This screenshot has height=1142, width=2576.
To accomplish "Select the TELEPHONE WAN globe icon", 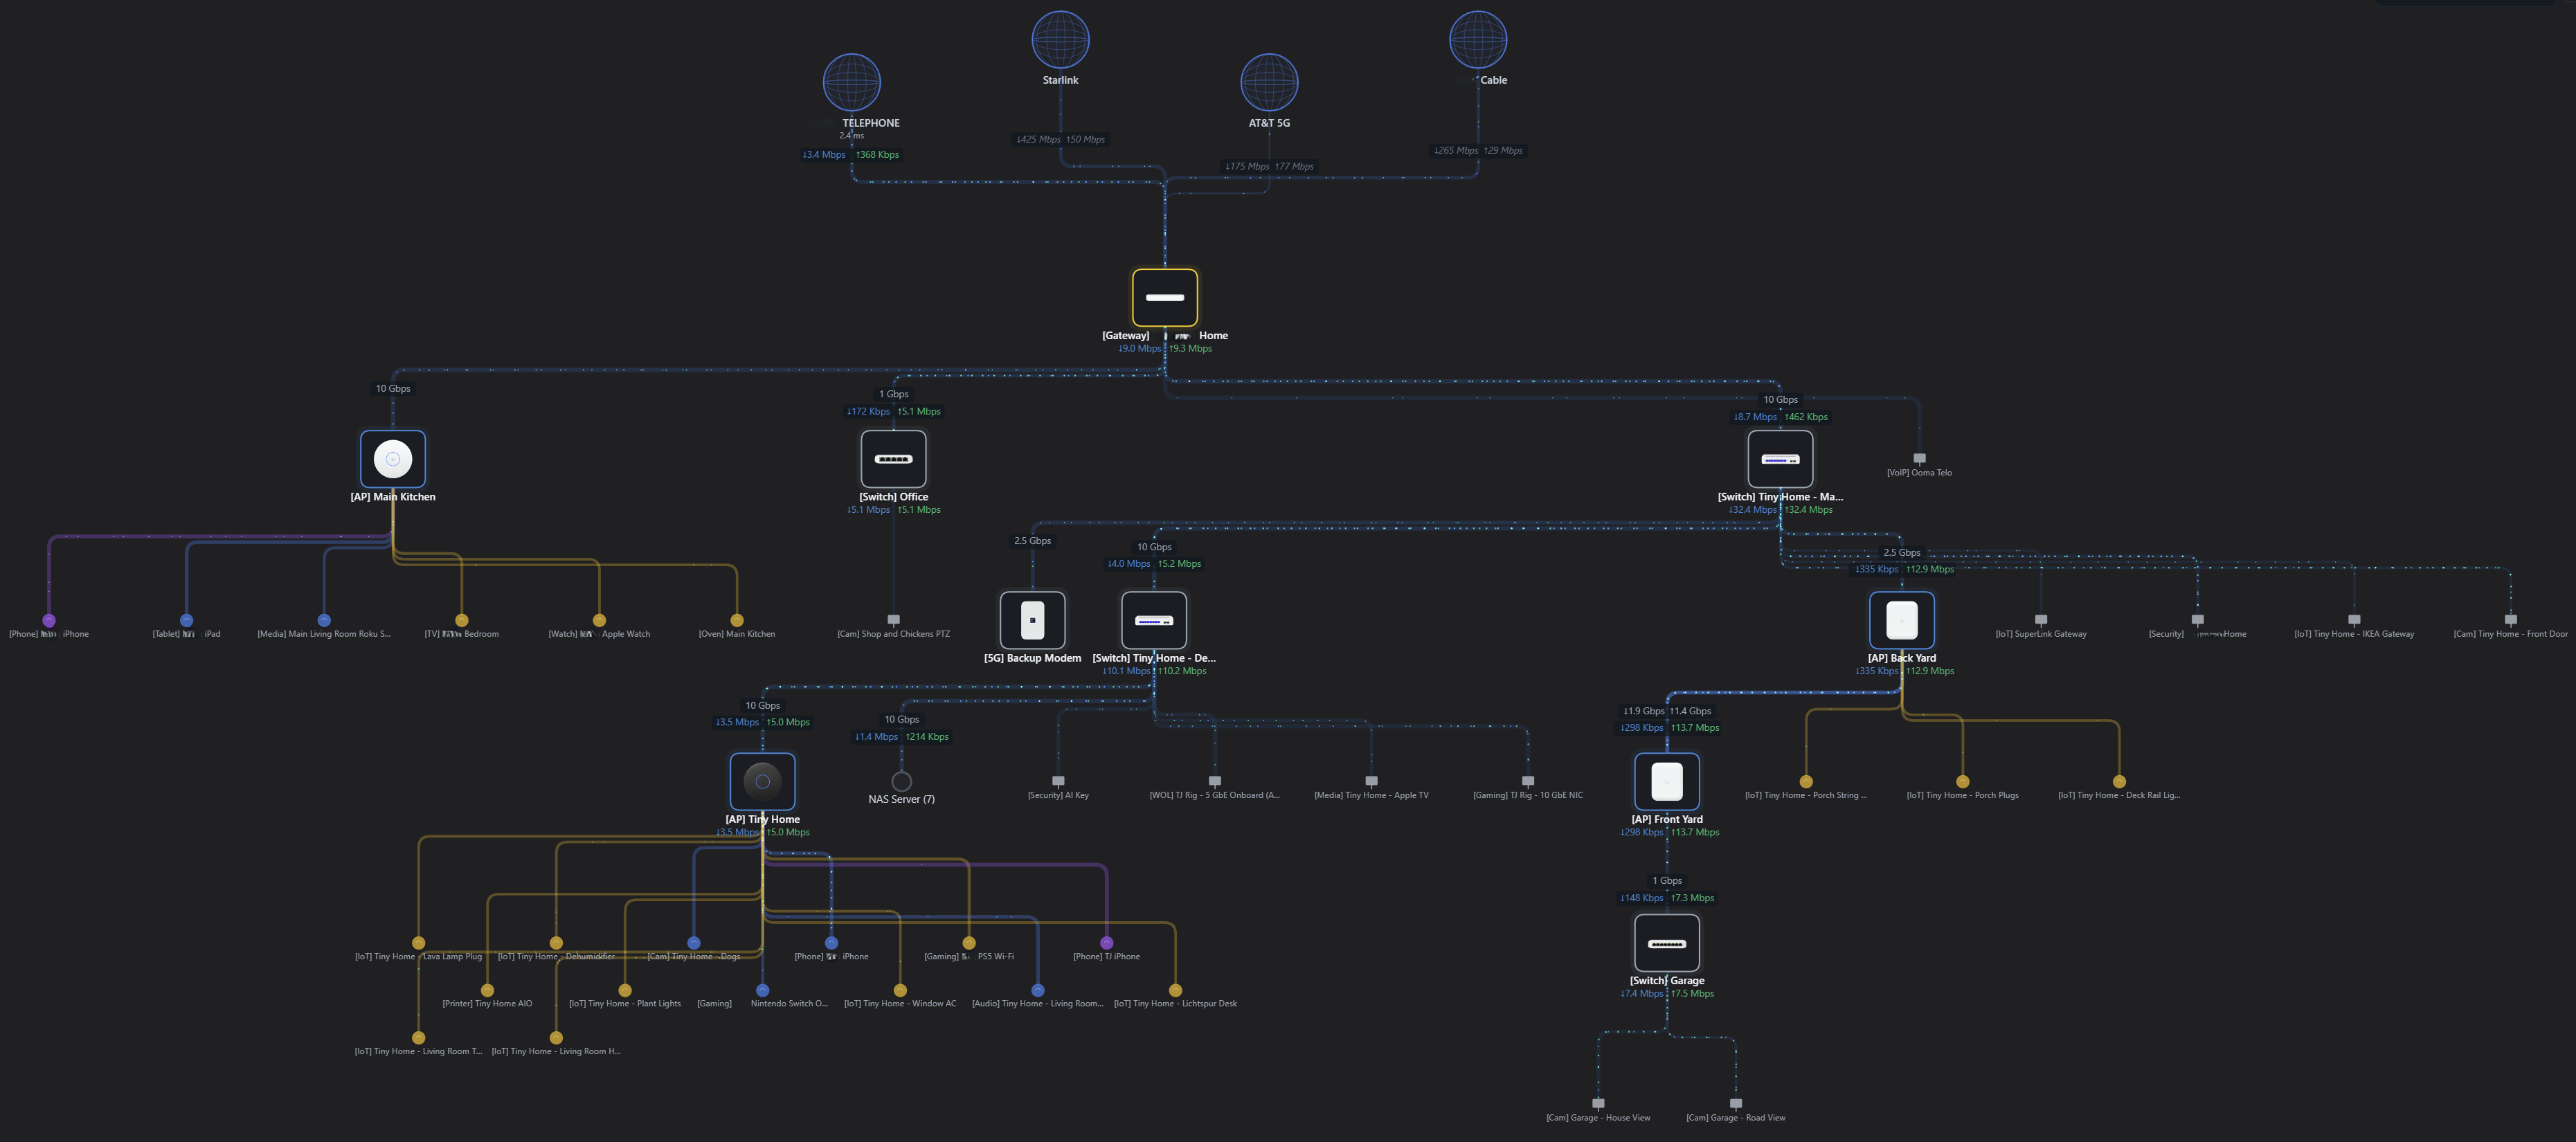I will point(851,82).
